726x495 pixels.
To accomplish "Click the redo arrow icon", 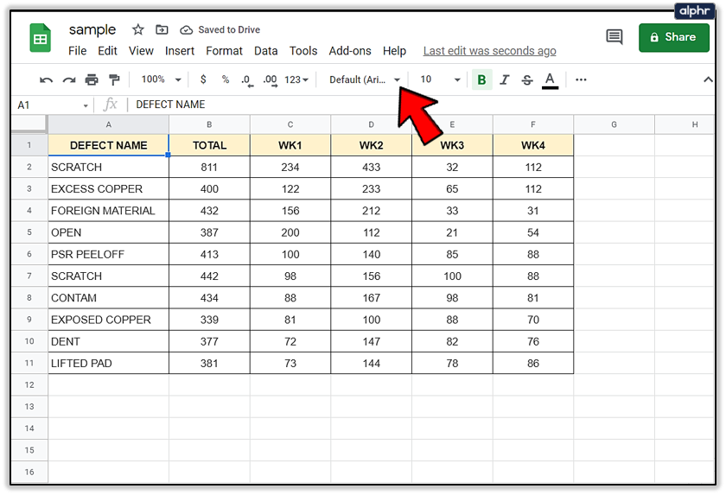I will (69, 79).
